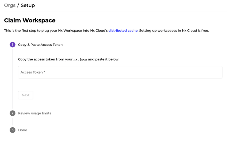The height and width of the screenshot is (143, 227).
Task: Click the Next button
Action: pyautogui.click(x=26, y=95)
